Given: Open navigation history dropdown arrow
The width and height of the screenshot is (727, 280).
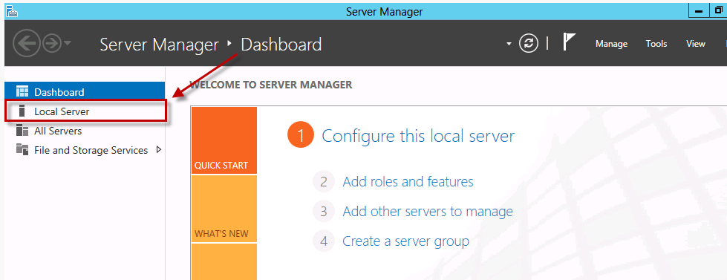Looking at the screenshot, I should (68, 43).
